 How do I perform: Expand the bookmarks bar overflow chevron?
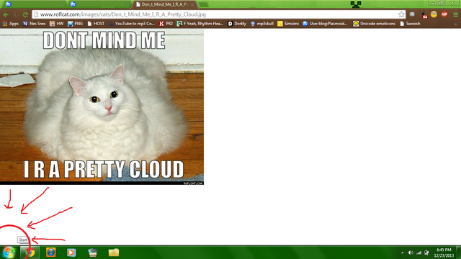pyautogui.click(x=455, y=24)
